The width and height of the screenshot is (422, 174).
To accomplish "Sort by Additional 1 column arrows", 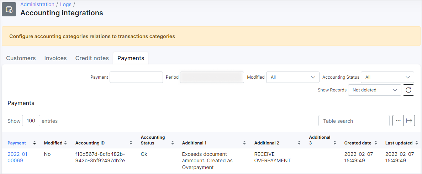I will 244,143.
